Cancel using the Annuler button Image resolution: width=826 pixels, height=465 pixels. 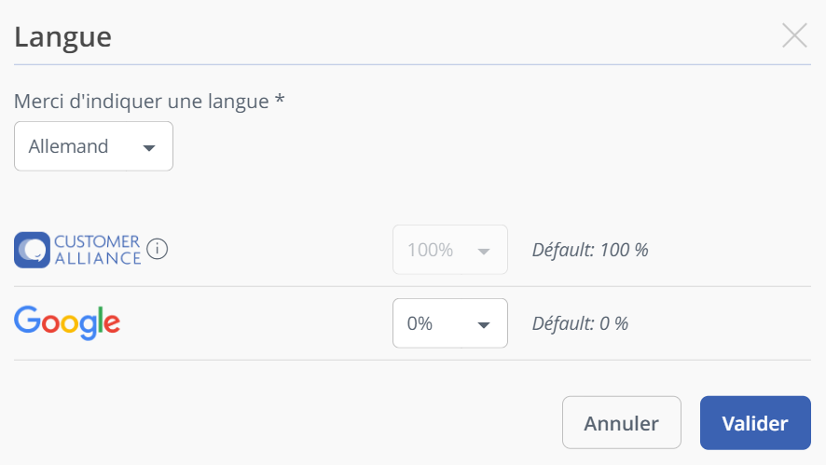point(622,423)
